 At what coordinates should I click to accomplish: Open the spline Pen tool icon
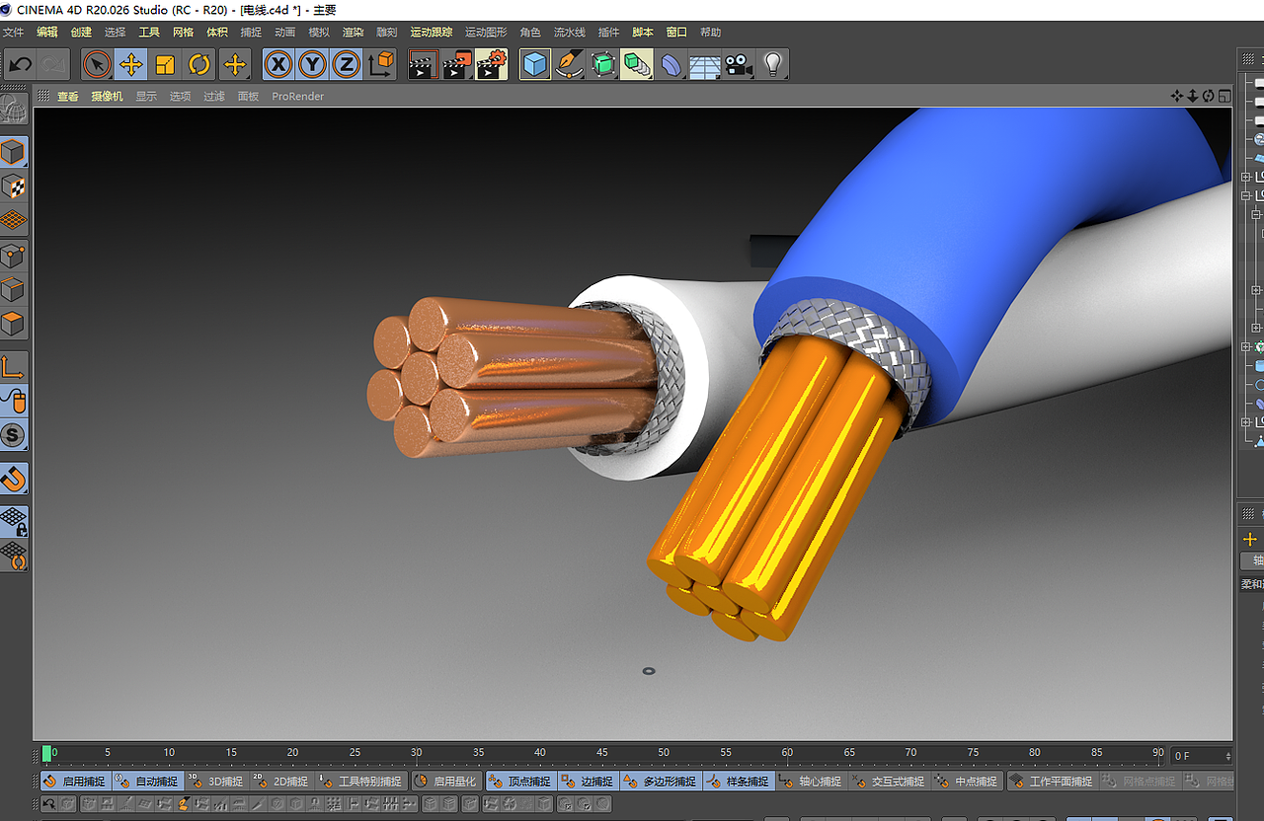point(569,65)
